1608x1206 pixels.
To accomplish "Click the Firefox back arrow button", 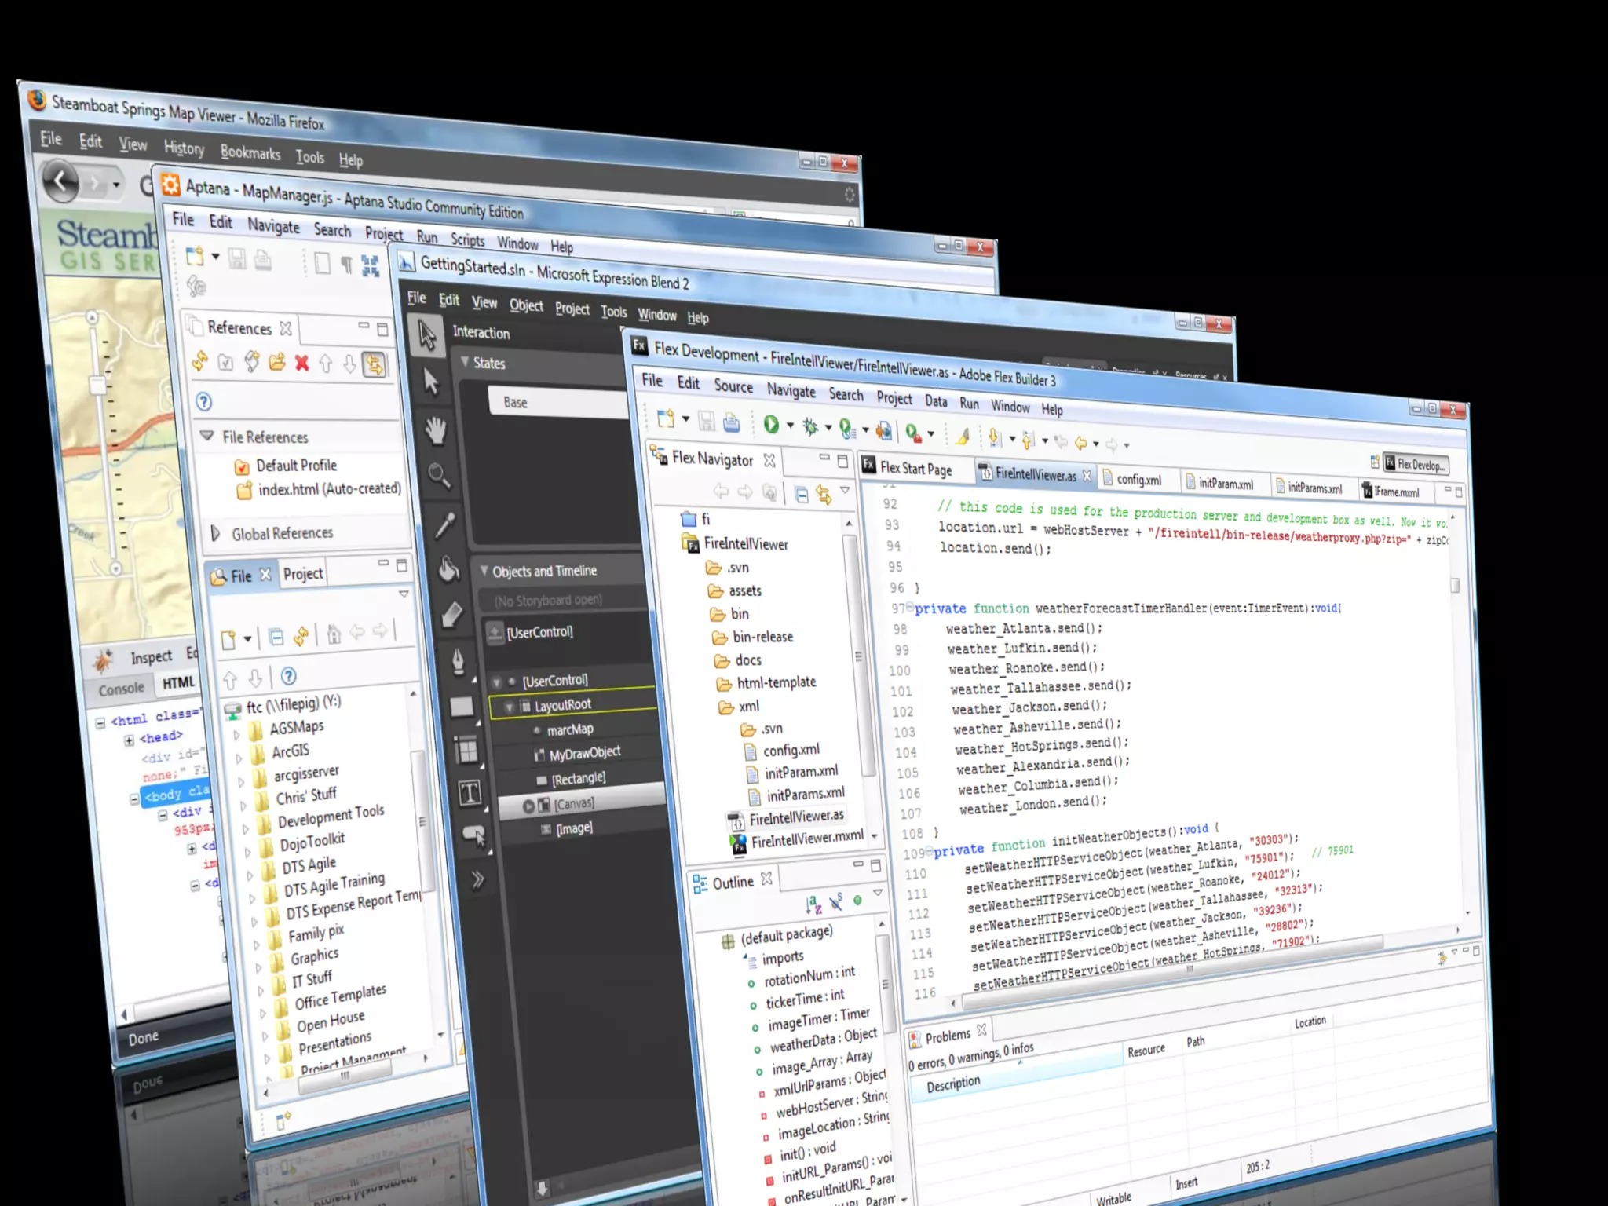I will tap(61, 181).
